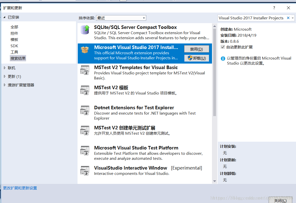Clear the search box with the X icon
Screen dimensions: 296x203
(x=288, y=18)
